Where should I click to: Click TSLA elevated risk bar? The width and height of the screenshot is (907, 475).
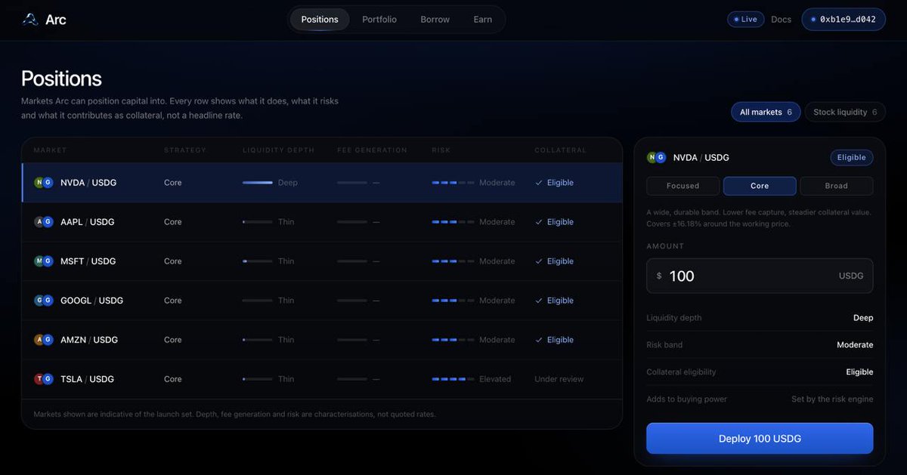click(453, 379)
